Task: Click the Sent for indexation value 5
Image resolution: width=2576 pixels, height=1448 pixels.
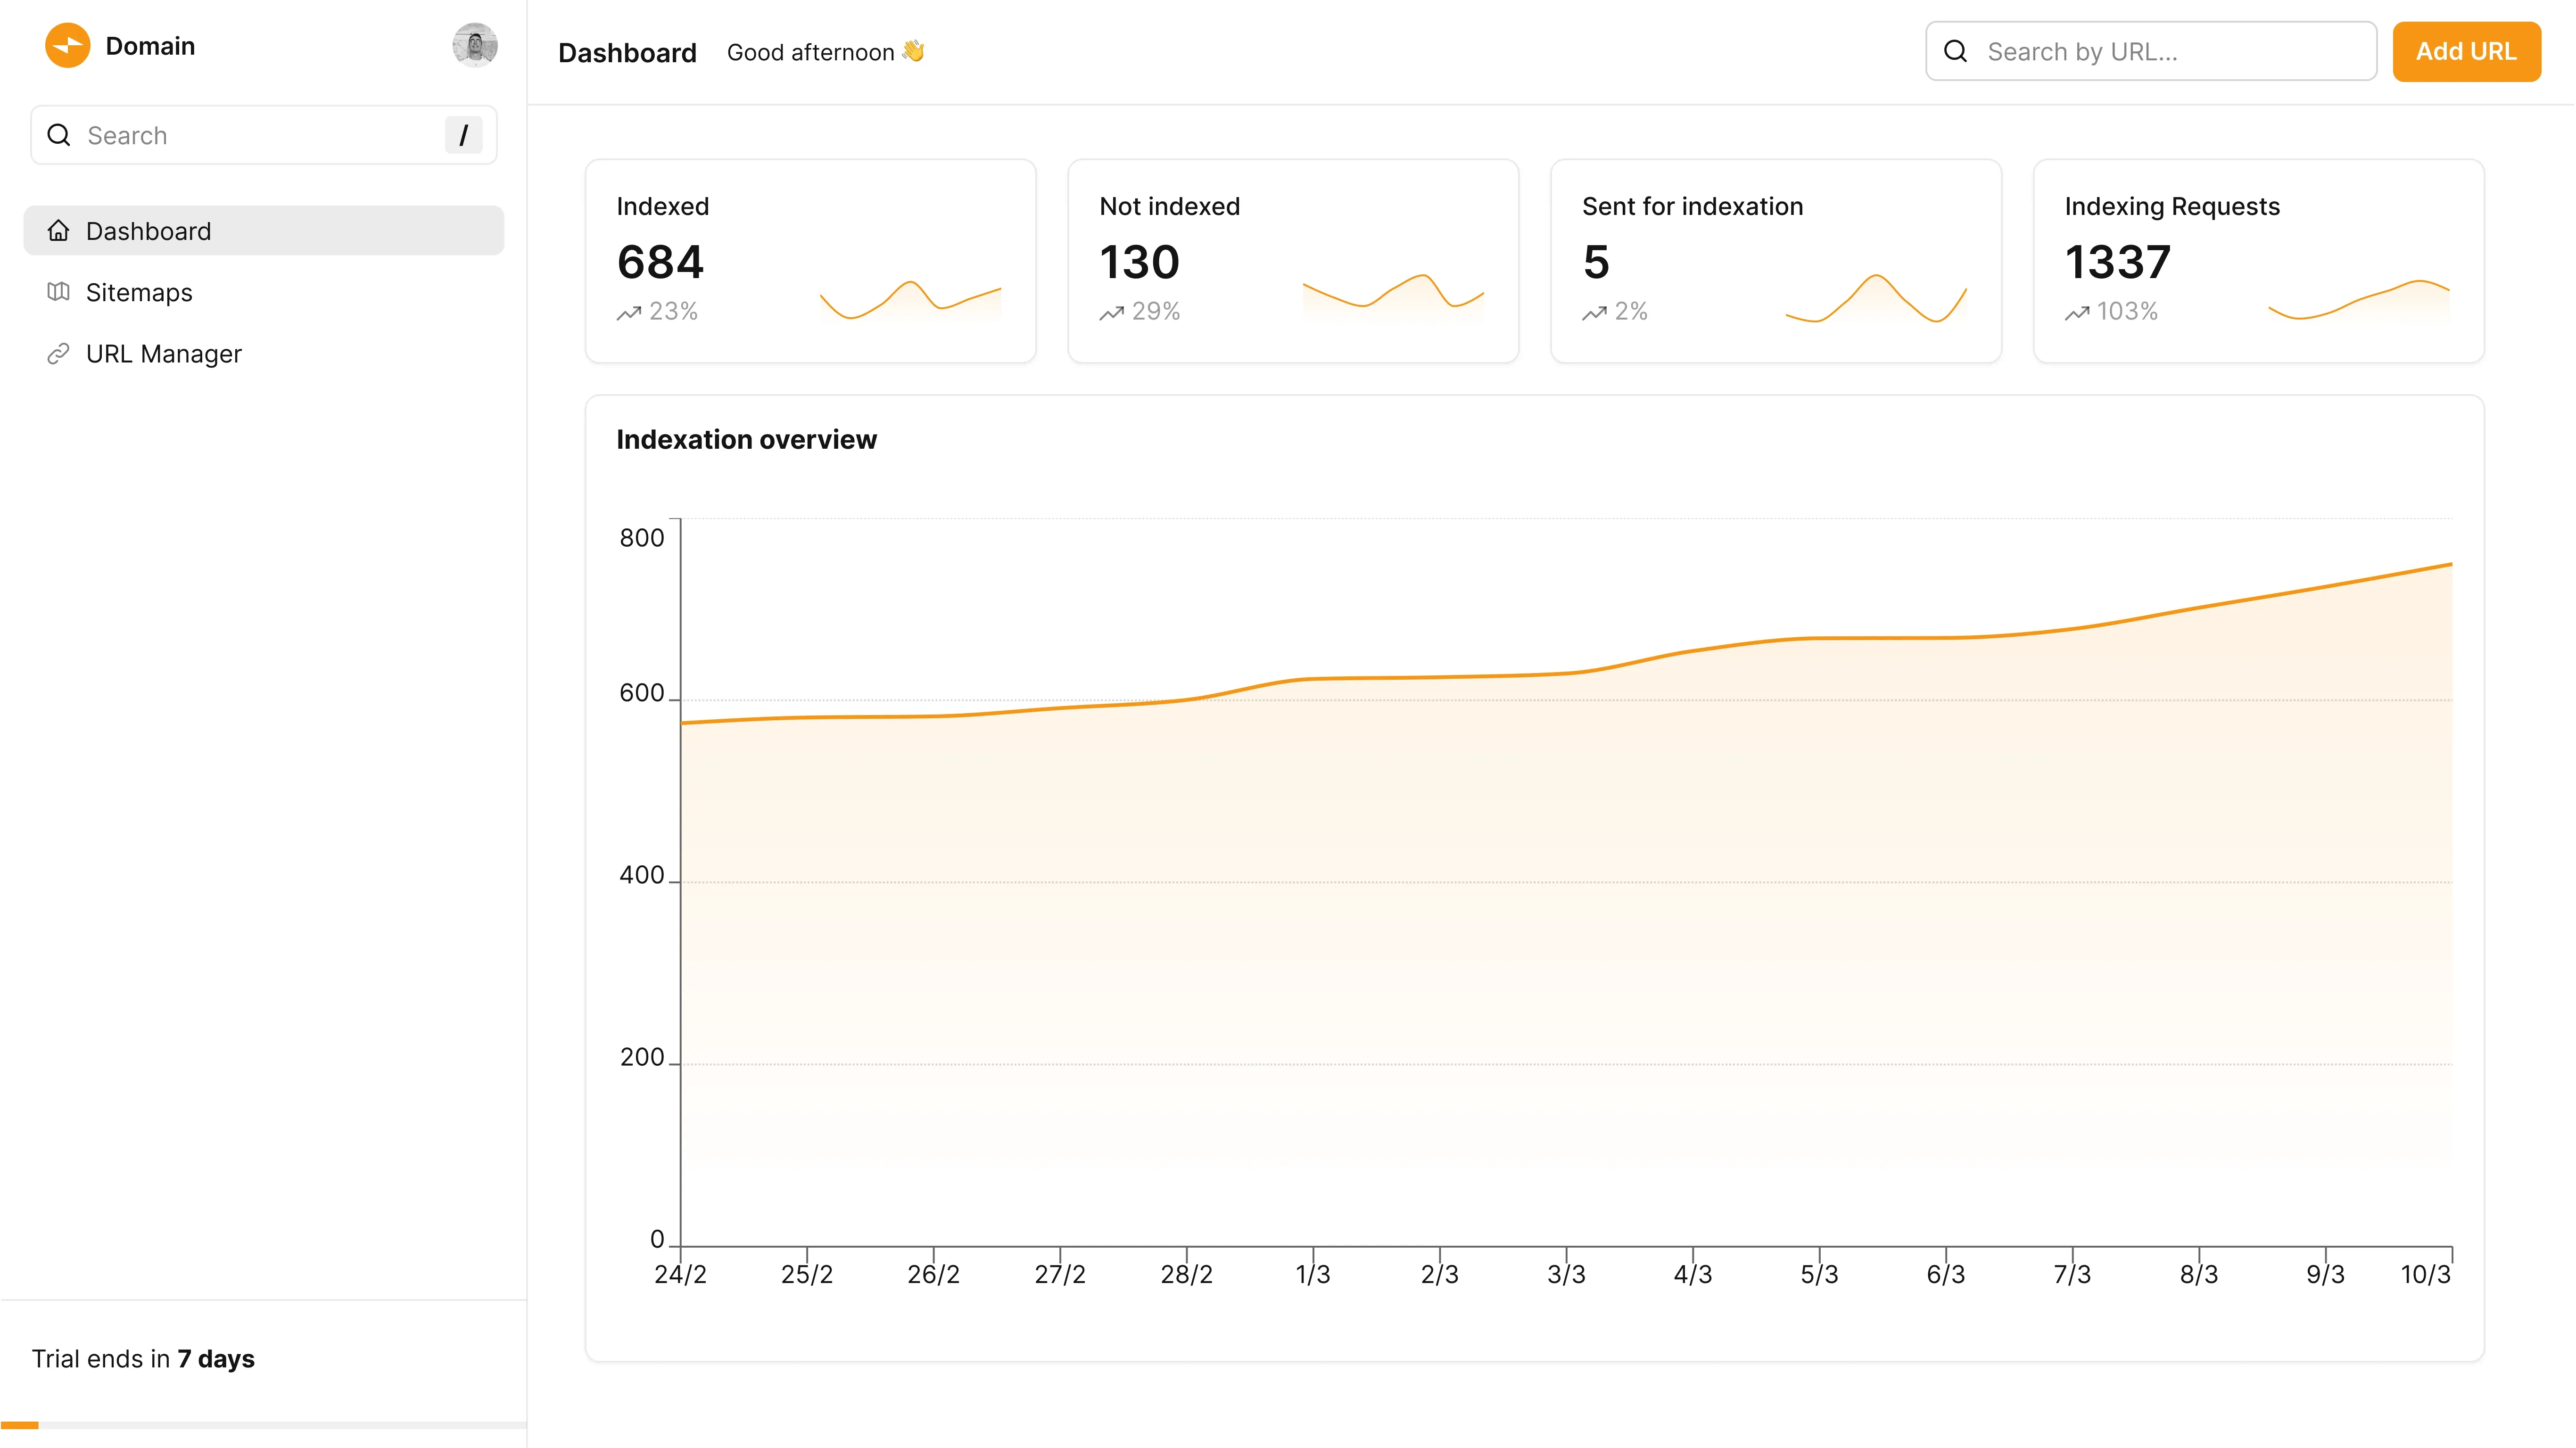Action: [x=1596, y=262]
